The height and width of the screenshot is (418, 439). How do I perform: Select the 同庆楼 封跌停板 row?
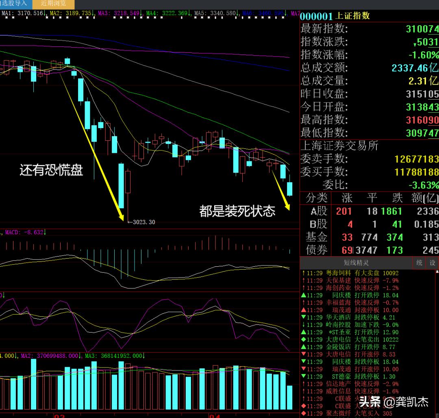pos(350,362)
